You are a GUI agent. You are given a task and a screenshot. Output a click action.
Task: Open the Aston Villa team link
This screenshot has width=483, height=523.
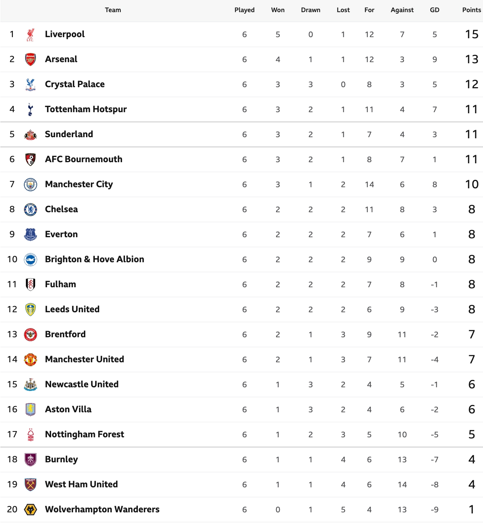[68, 409]
